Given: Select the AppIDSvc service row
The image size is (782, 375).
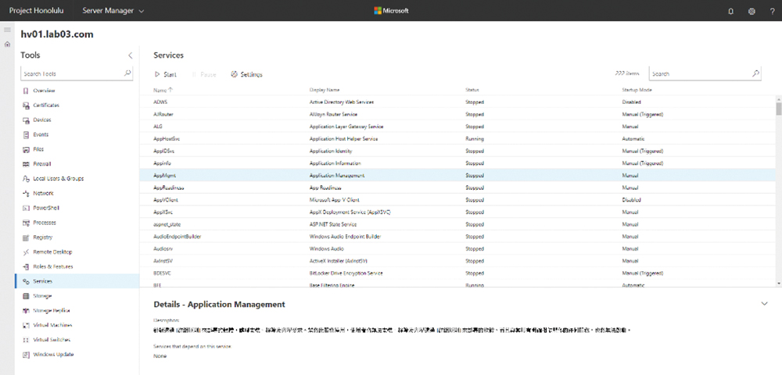Looking at the screenshot, I should 457,151.
